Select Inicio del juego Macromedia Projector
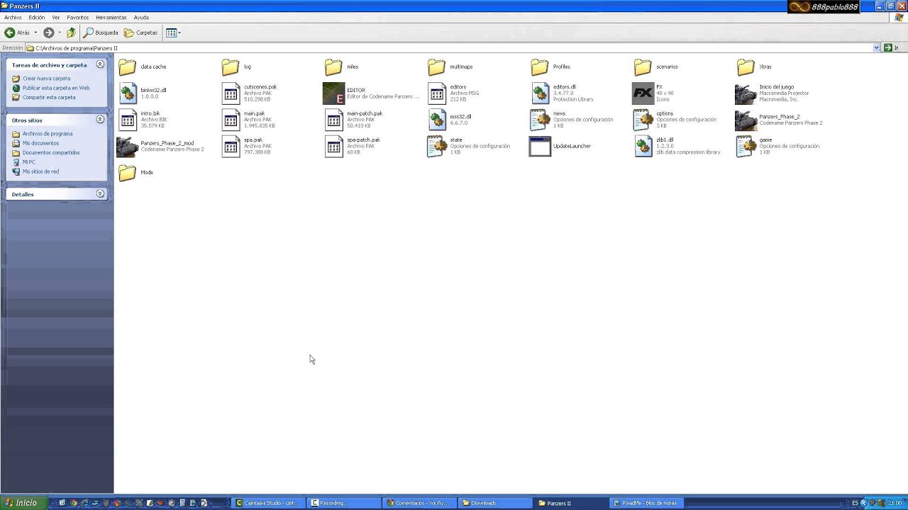 772,93
